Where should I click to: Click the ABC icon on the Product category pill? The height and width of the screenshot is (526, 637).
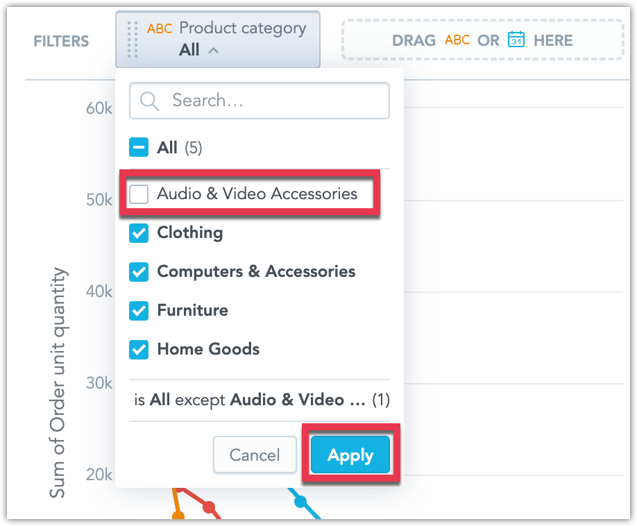pyautogui.click(x=160, y=28)
